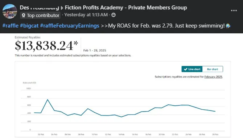243x138 pixels.
Task: Click the triangle arrow before group name
Action: click(62, 8)
